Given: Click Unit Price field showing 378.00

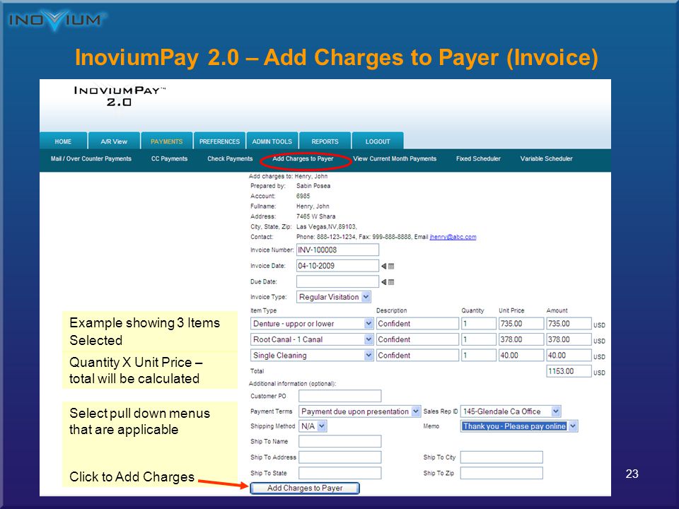Looking at the screenshot, I should (x=521, y=339).
